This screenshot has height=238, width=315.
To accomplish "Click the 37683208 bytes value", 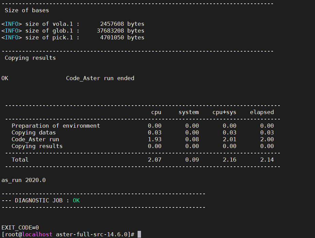I will coord(121,31).
